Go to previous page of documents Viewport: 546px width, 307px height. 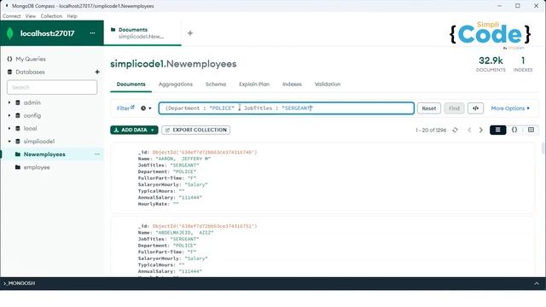tap(469, 130)
